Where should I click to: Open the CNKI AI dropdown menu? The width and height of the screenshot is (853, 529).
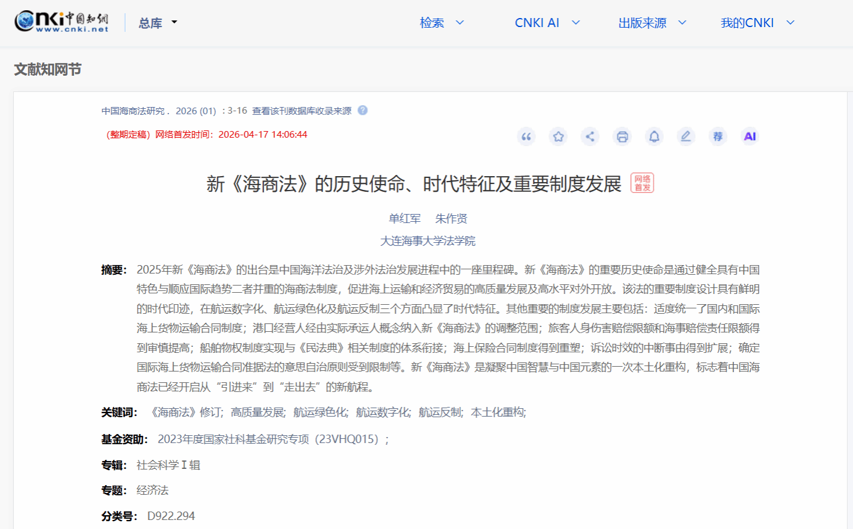click(547, 23)
